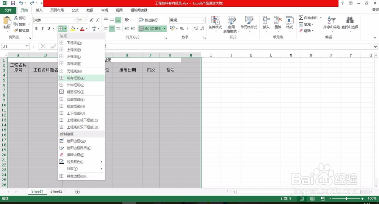Click the Copy (复制) icon
This screenshot has width=379, height=204.
click(x=16, y=24)
